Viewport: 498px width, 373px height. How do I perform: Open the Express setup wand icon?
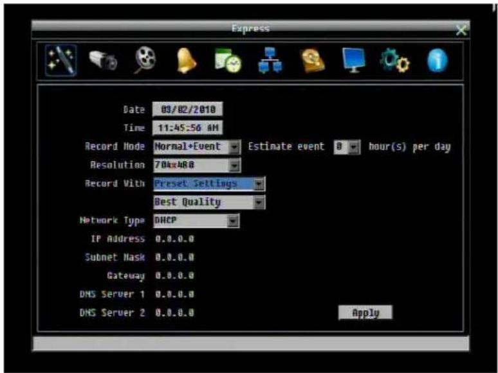60,60
